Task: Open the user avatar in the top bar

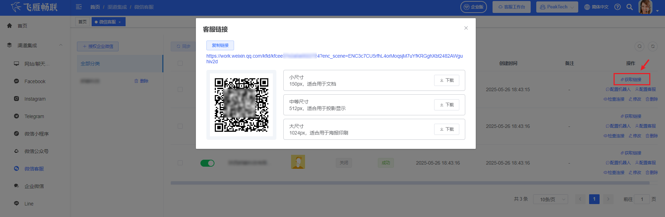Action: click(x=645, y=7)
